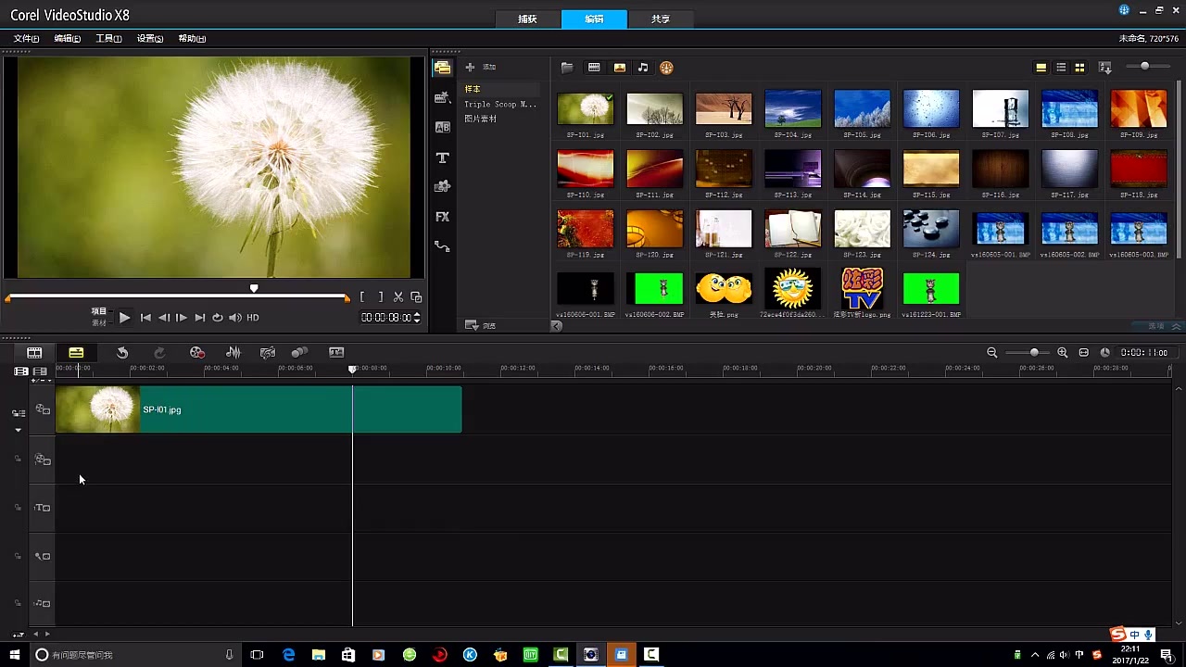The width and height of the screenshot is (1186, 667).
Task: Open the Path library icon
Action: 442,246
